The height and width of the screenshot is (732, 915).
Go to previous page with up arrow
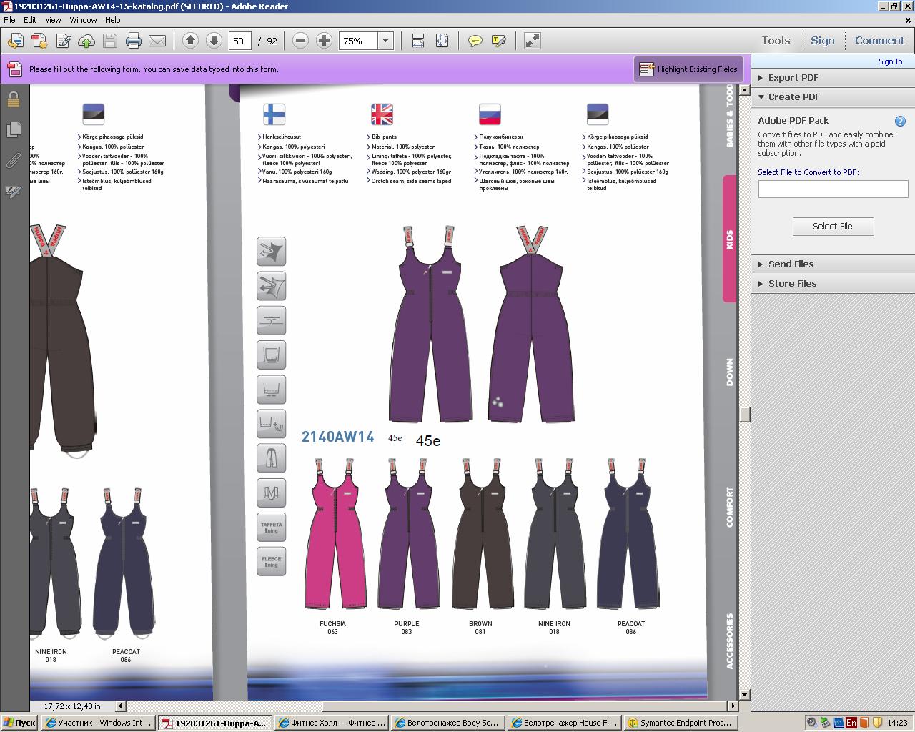[190, 41]
